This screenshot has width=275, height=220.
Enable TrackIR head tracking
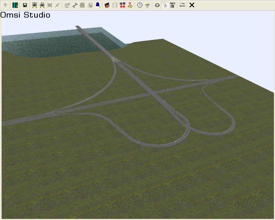pyautogui.click(x=172, y=5)
